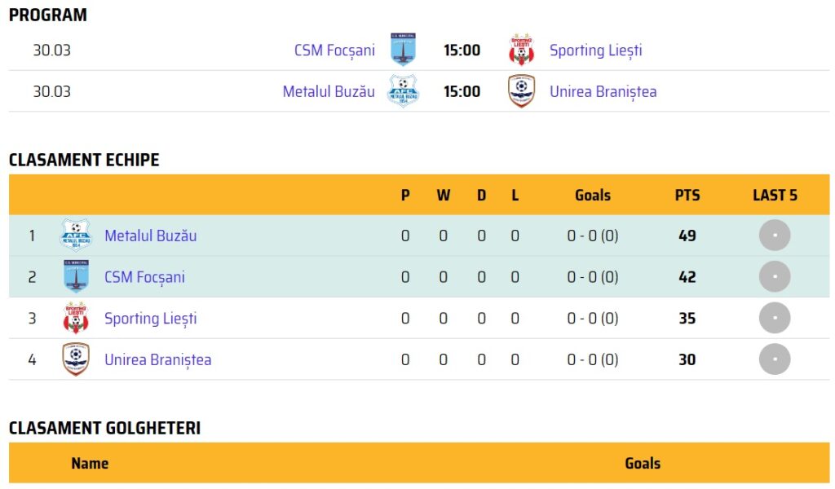Click Sporting Liești crest in standings table
The image size is (835, 489).
(x=76, y=318)
